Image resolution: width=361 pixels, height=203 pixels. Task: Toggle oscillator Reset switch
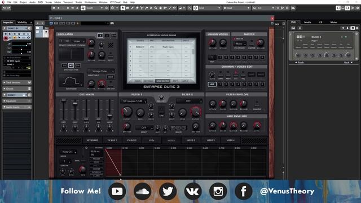tap(111, 56)
